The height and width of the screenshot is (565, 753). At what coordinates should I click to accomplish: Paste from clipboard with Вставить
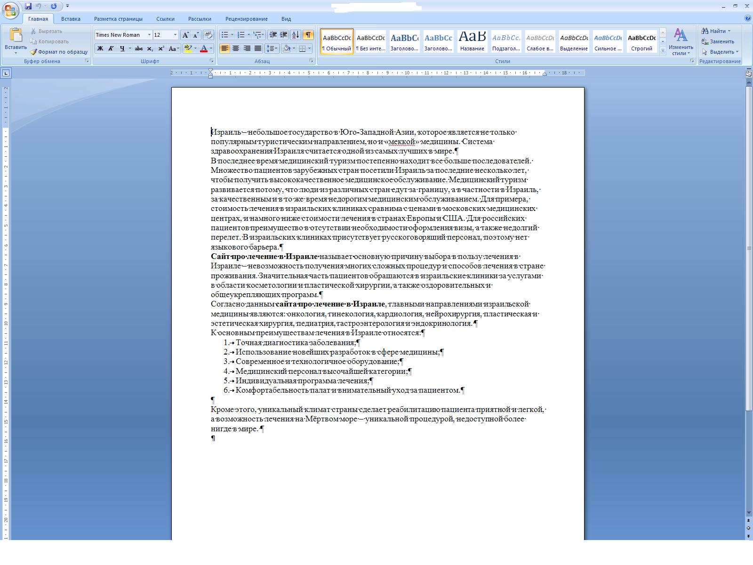pyautogui.click(x=16, y=41)
